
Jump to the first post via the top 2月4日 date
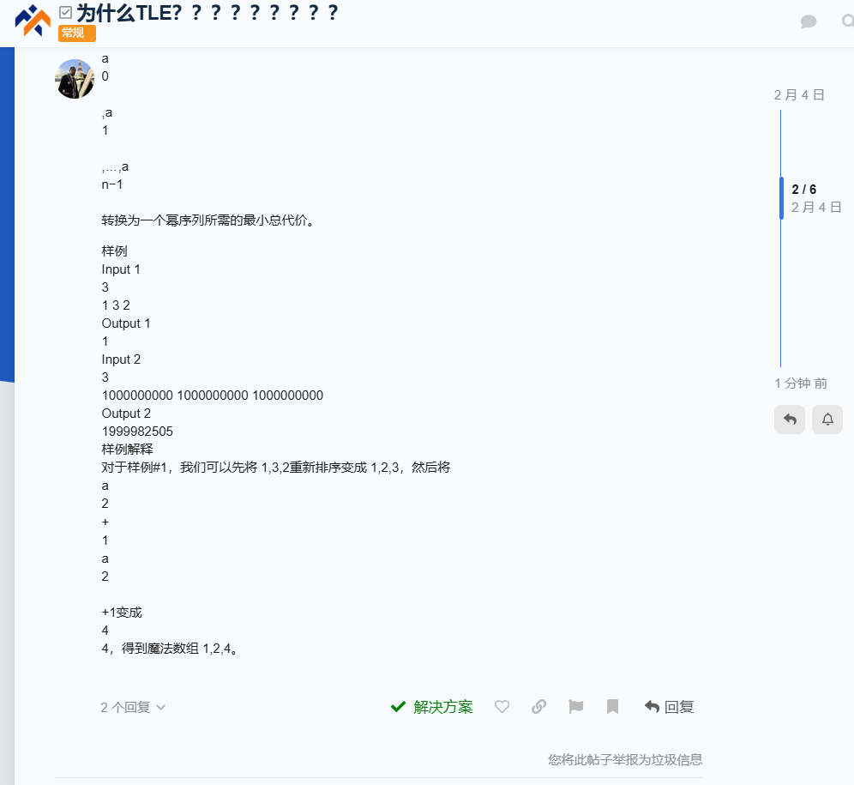click(799, 95)
